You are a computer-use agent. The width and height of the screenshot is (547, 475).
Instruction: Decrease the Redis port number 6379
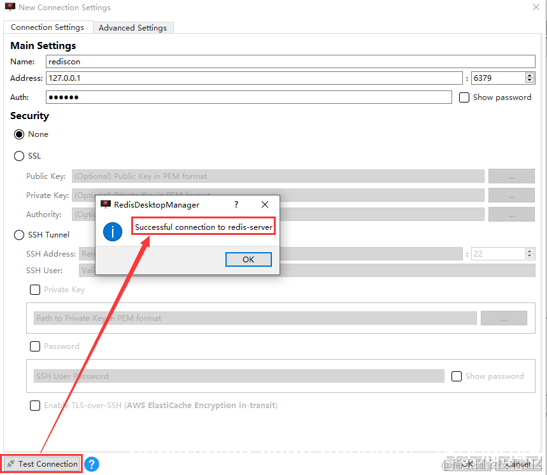click(x=530, y=81)
